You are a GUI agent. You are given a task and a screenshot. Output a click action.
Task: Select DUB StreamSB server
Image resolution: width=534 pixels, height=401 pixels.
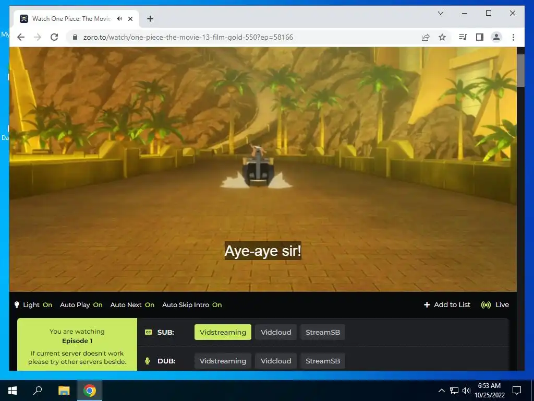[x=322, y=361]
